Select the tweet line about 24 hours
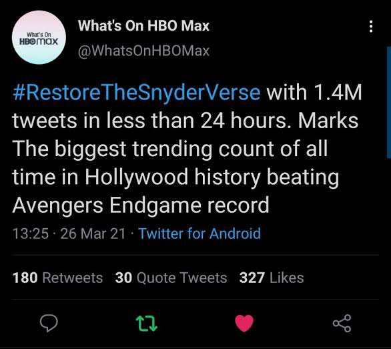This screenshot has width=391, height=349. pos(185,121)
